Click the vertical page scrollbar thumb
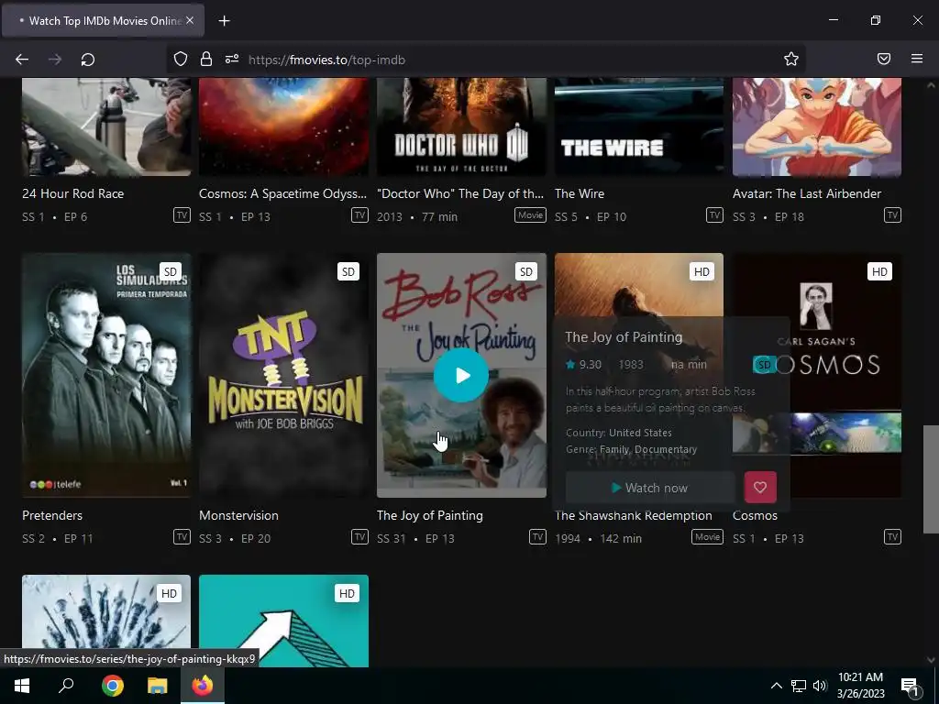This screenshot has height=704, width=939. pos(931,478)
